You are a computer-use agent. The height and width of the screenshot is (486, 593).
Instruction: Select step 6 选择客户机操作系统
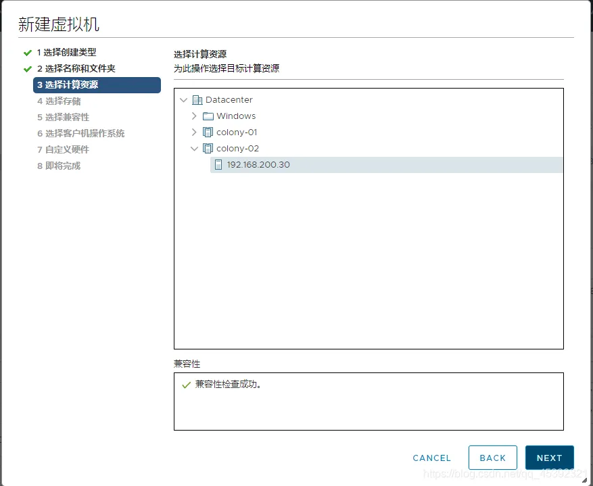81,134
